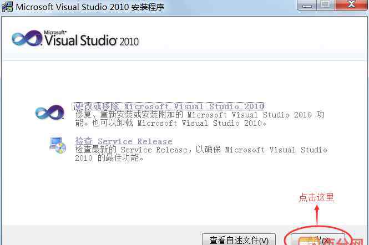
Task: Click the window title Microsoft Visual Studio 2010 安装程序
Action: pos(90,7)
